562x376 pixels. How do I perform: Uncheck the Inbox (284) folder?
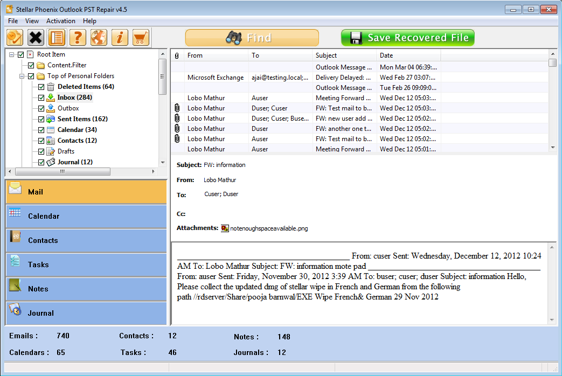click(40, 97)
